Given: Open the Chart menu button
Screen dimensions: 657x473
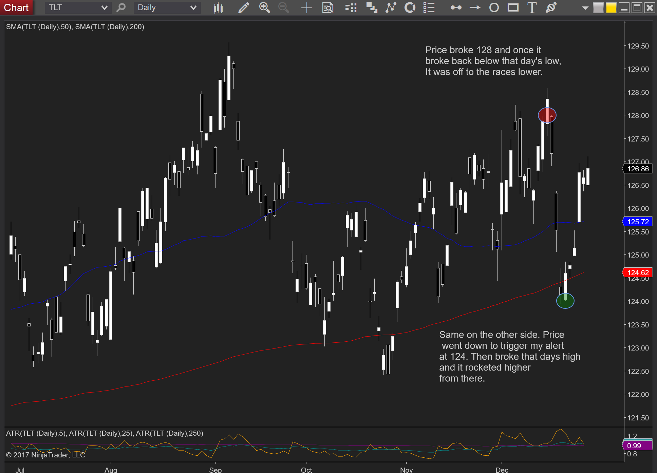Looking at the screenshot, I should [16, 7].
